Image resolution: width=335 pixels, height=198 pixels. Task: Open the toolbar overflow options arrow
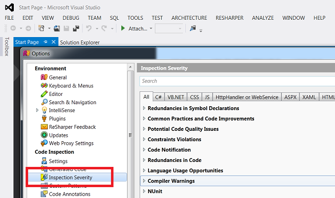pos(201,31)
